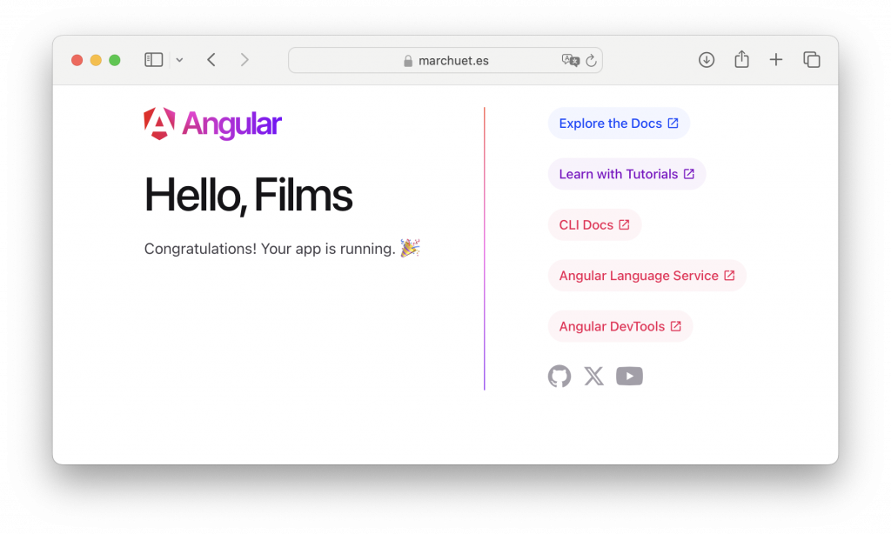Click the CLI Docs link
Image resolution: width=891 pixels, height=534 pixels.
[x=594, y=225]
